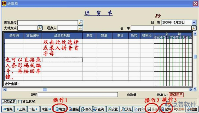Viewport: 199px width, 113px height.
Task: Click the 单位 column header
Action: click(89, 35)
